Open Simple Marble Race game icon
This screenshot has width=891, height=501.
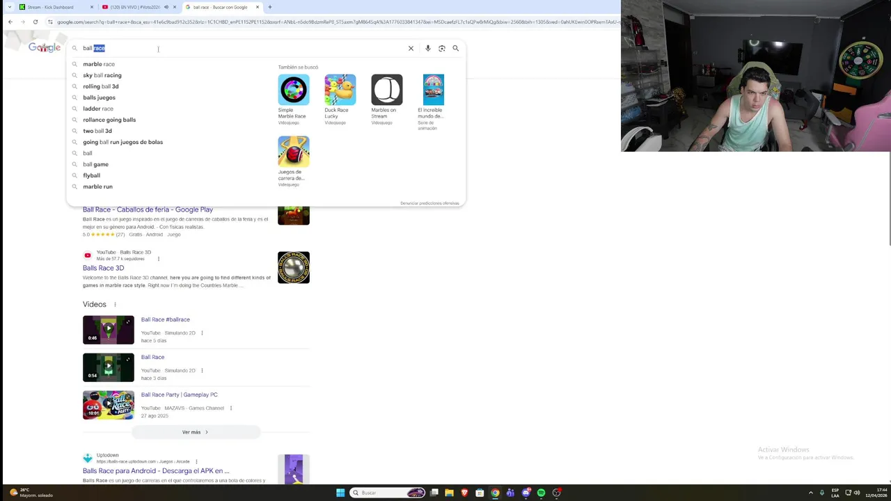pos(293,90)
